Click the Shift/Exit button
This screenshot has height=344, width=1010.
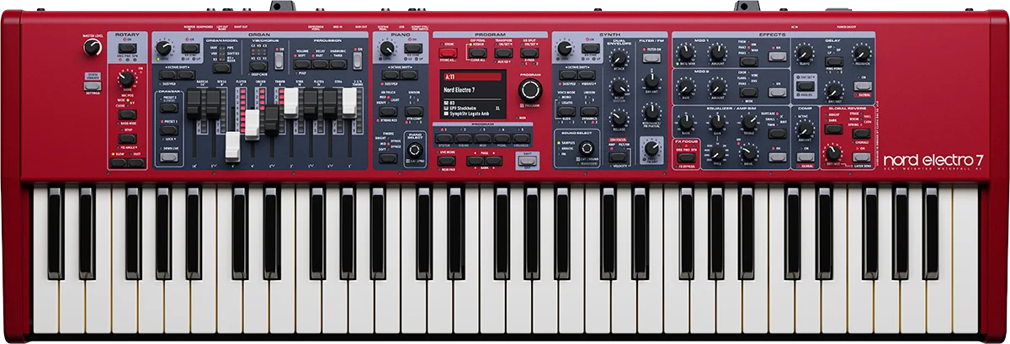pyautogui.click(x=527, y=161)
